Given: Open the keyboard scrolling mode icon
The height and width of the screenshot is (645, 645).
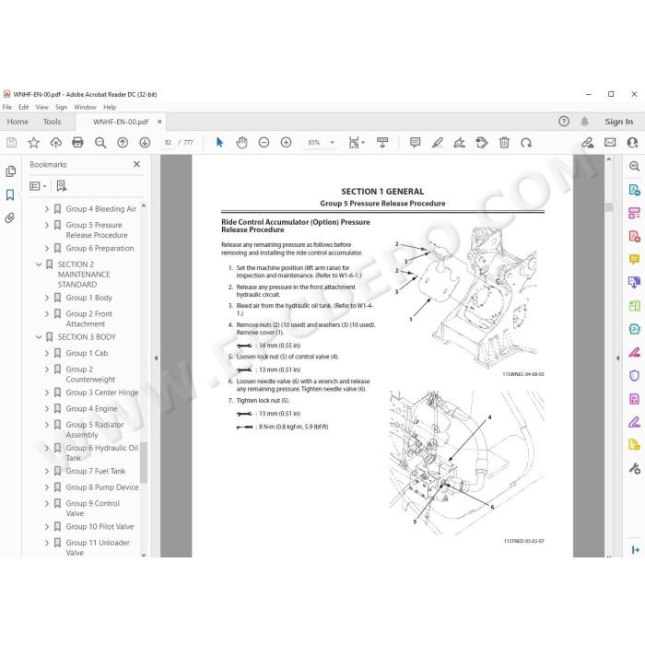Looking at the screenshot, I should [x=382, y=143].
